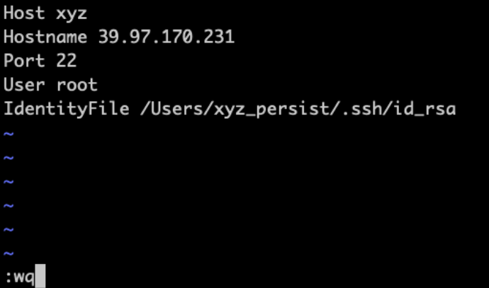
Task: Click the third tilde empty-line marker
Action: [9, 183]
